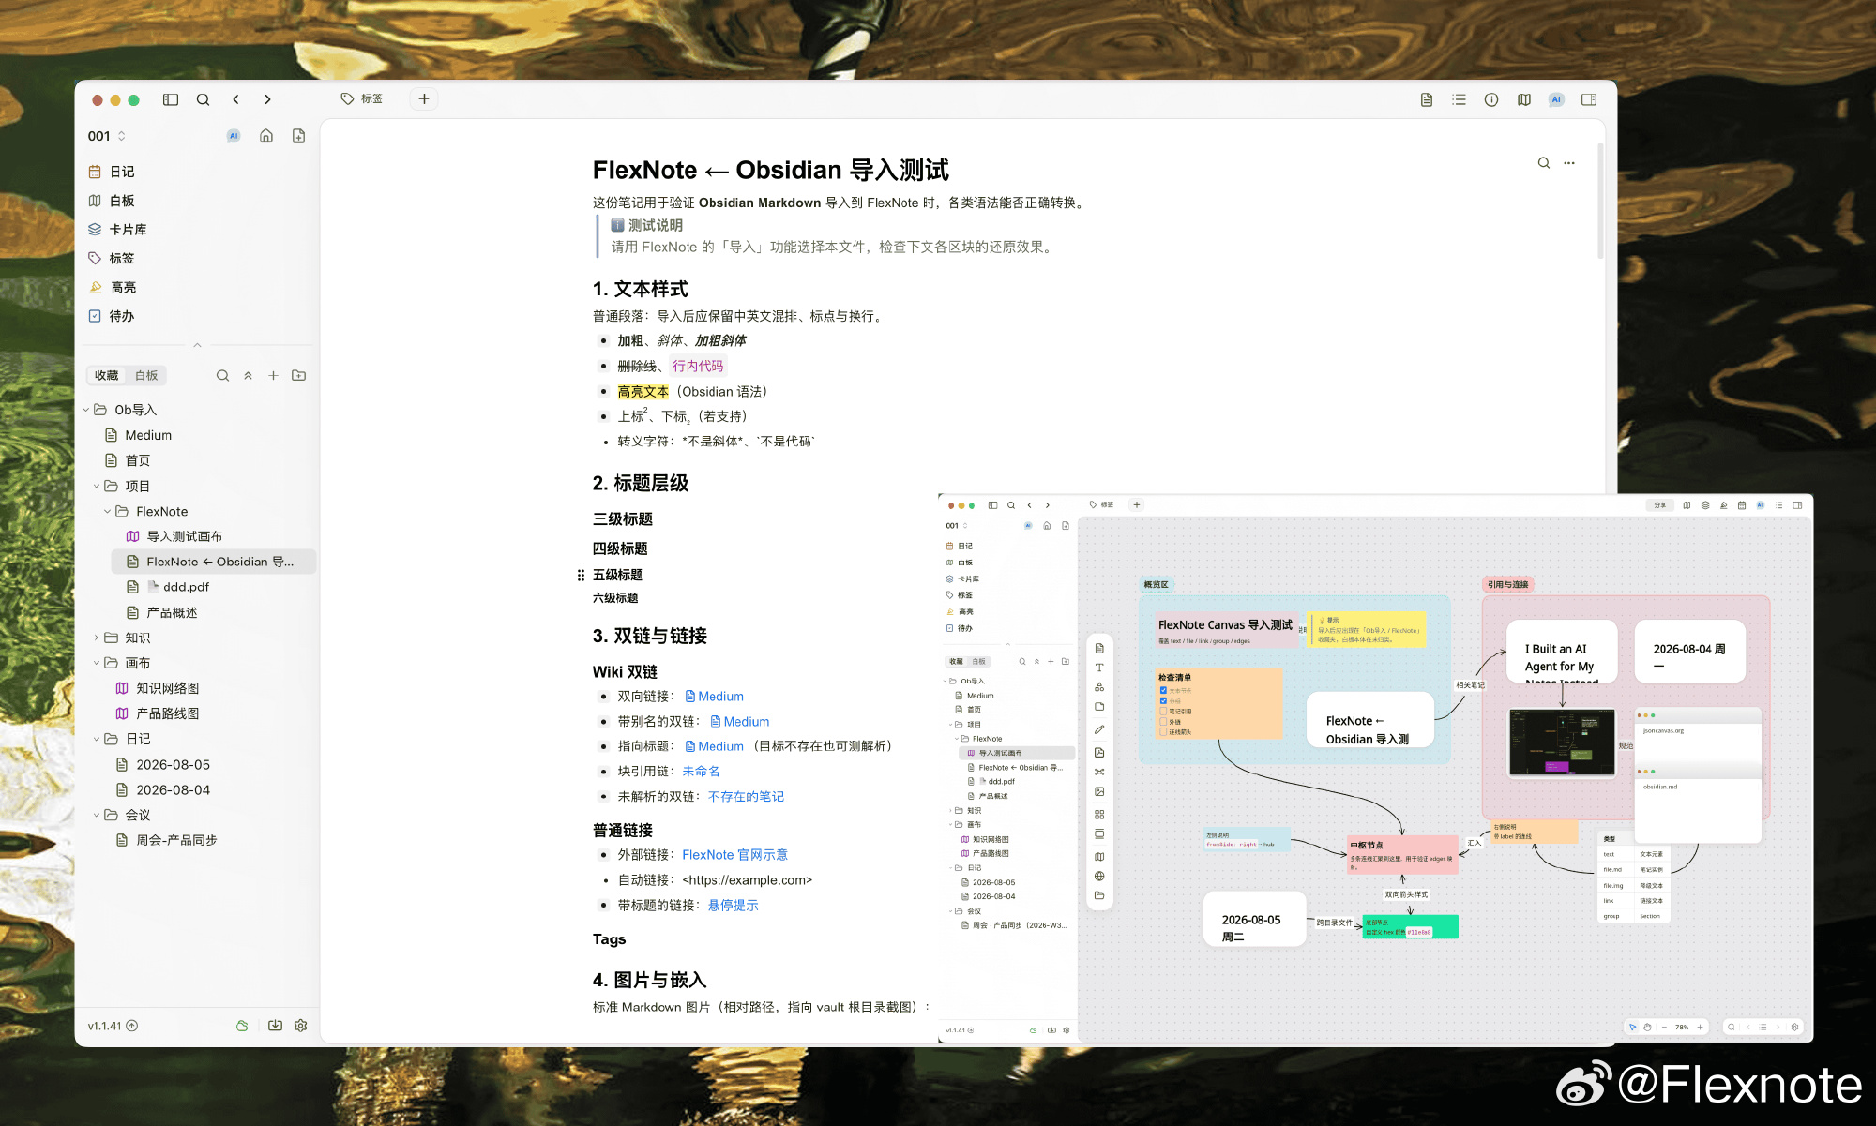Viewport: 1876px width, 1126px height.
Task: Open the sync cloud icon in the note window's sidebar footer
Action: (x=242, y=1026)
